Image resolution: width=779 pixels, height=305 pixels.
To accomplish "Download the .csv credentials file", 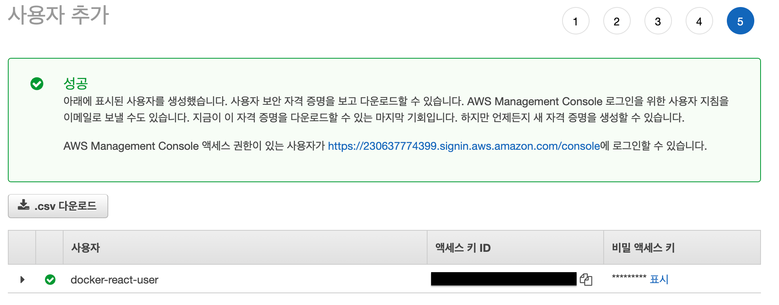I will pos(58,206).
